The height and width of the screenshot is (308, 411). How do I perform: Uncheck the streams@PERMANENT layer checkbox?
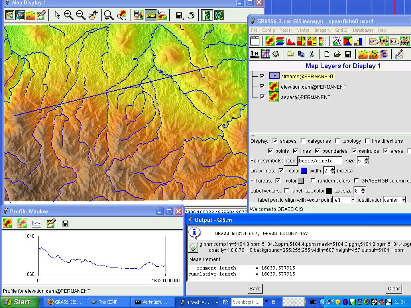tap(262, 76)
